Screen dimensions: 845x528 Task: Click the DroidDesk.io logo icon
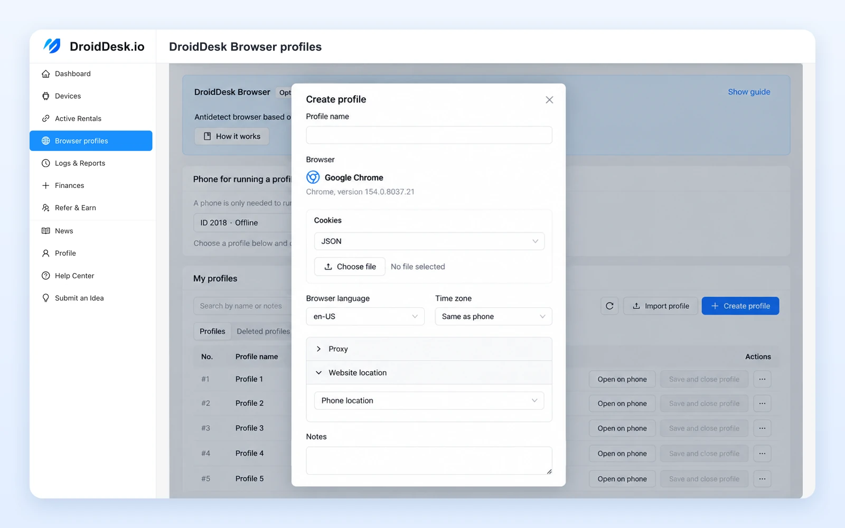[x=52, y=46]
